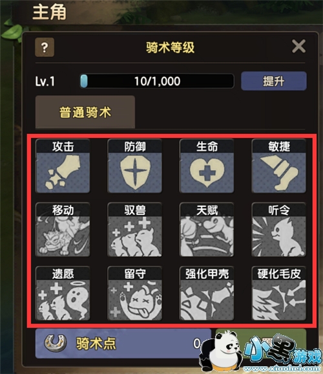The height and width of the screenshot is (374, 323).
Task: Click the 骑术点 points bar
Action: click(x=123, y=344)
